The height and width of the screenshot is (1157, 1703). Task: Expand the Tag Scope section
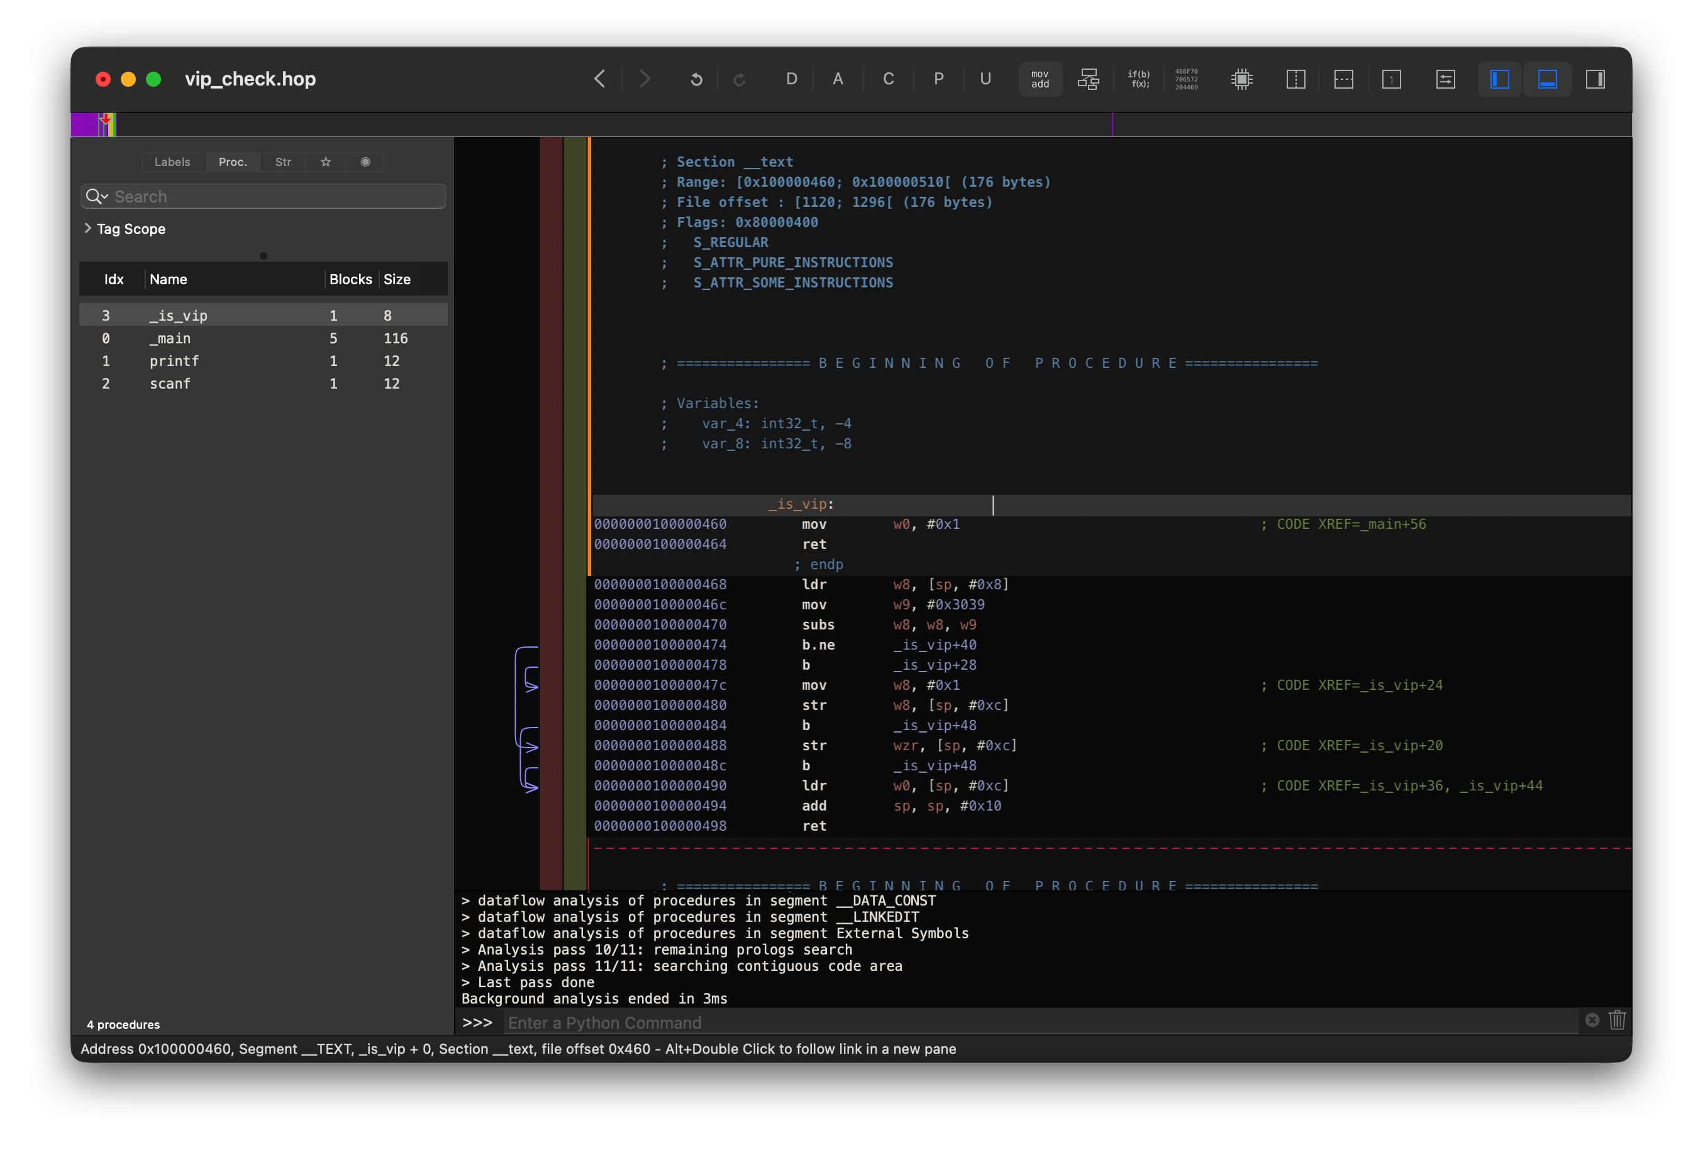pyautogui.click(x=88, y=229)
